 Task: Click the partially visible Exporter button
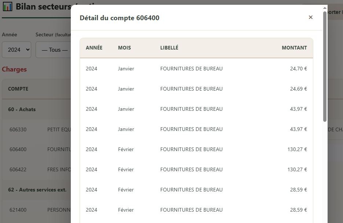(335, 12)
